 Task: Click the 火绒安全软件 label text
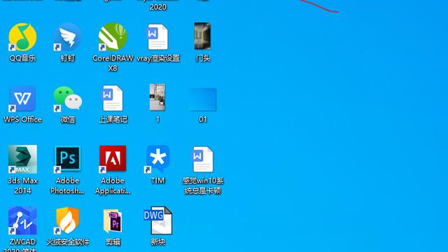pyautogui.click(x=68, y=241)
